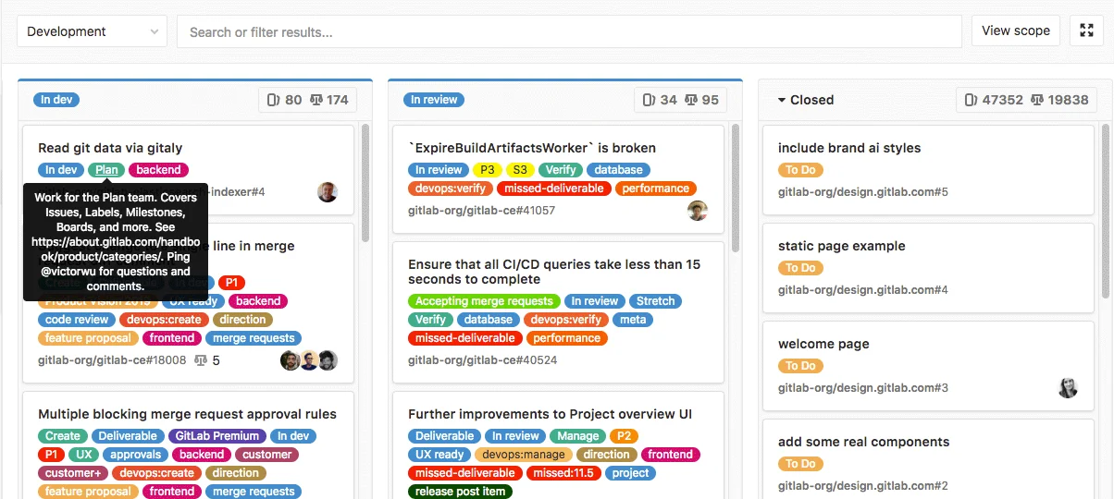Click the View scope button
Image resolution: width=1114 pixels, height=499 pixels.
[x=1015, y=30]
